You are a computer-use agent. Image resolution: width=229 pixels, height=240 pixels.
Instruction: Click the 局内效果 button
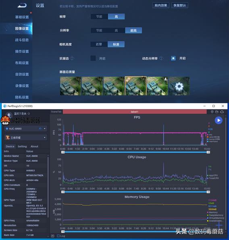[x=160, y=5]
